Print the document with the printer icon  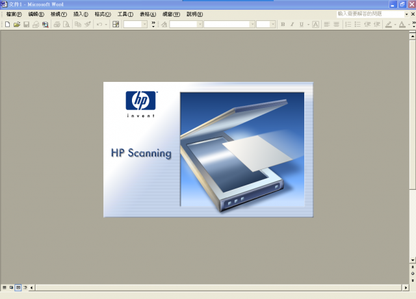pyautogui.click(x=57, y=25)
